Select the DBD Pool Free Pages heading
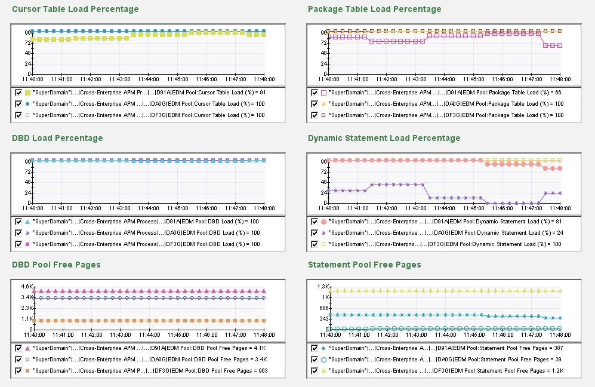The image size is (595, 387). (x=56, y=265)
